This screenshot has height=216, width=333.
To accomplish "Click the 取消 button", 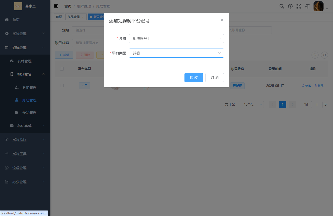I will (214, 78).
